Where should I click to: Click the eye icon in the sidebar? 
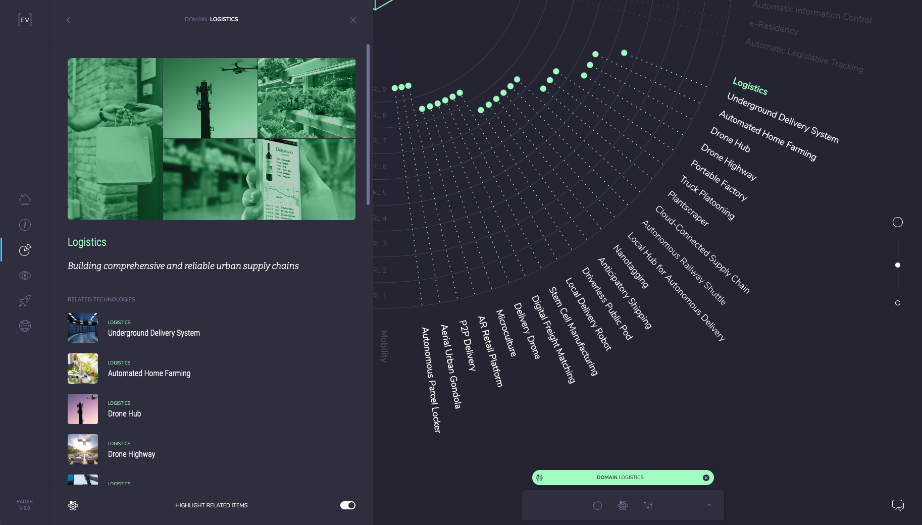[24, 275]
